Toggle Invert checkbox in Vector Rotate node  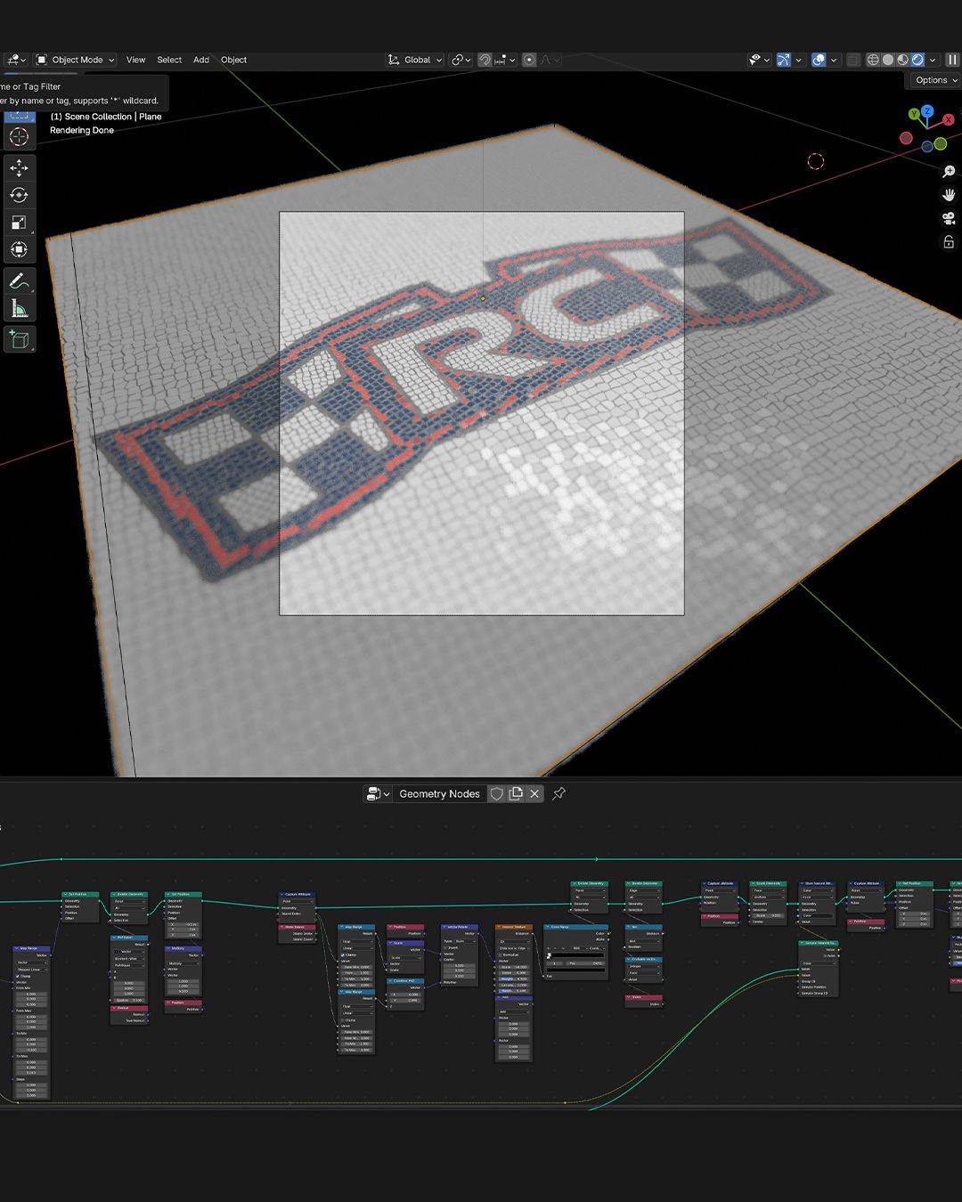(446, 947)
